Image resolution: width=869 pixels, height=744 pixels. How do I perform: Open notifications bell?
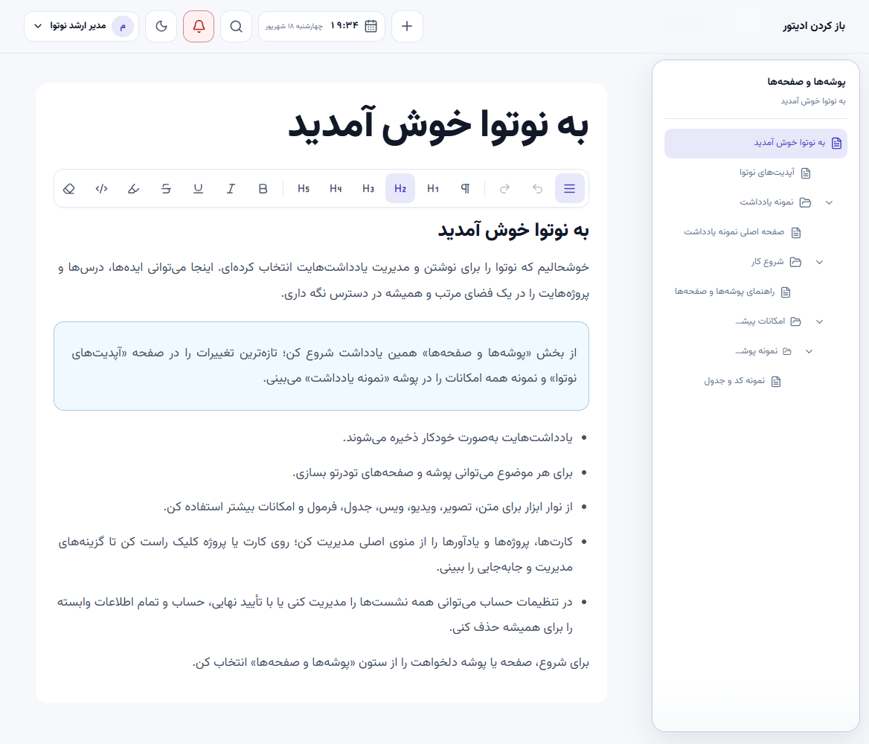tap(199, 26)
